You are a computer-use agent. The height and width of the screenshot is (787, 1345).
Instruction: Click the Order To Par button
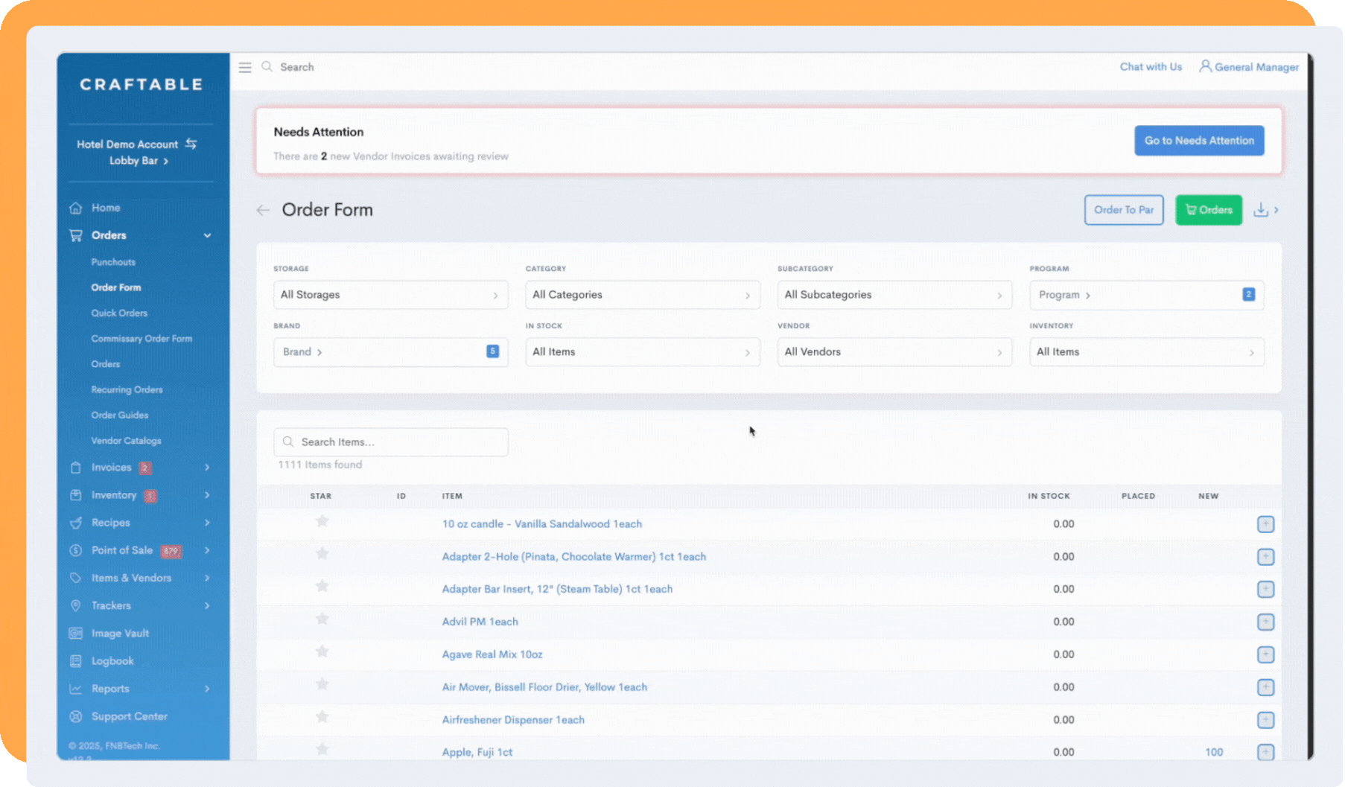[x=1124, y=210]
